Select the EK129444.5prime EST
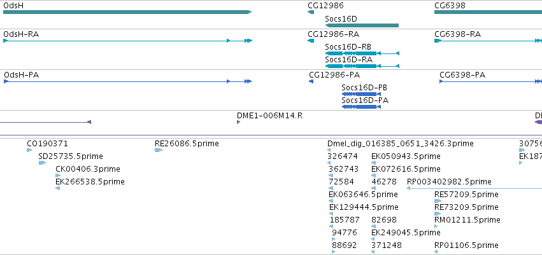 pos(331,214)
